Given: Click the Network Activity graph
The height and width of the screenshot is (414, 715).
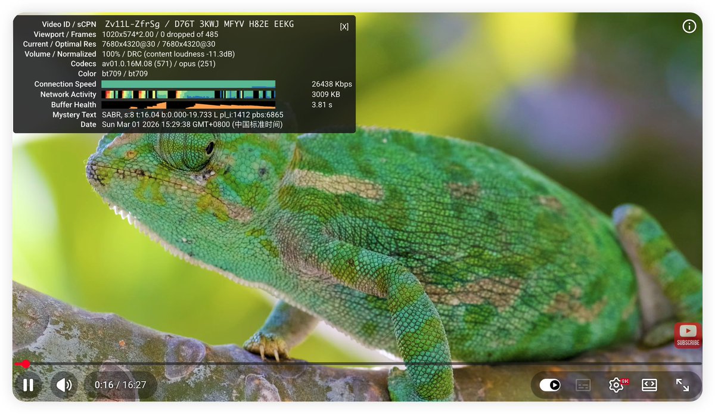Looking at the screenshot, I should coord(188,94).
